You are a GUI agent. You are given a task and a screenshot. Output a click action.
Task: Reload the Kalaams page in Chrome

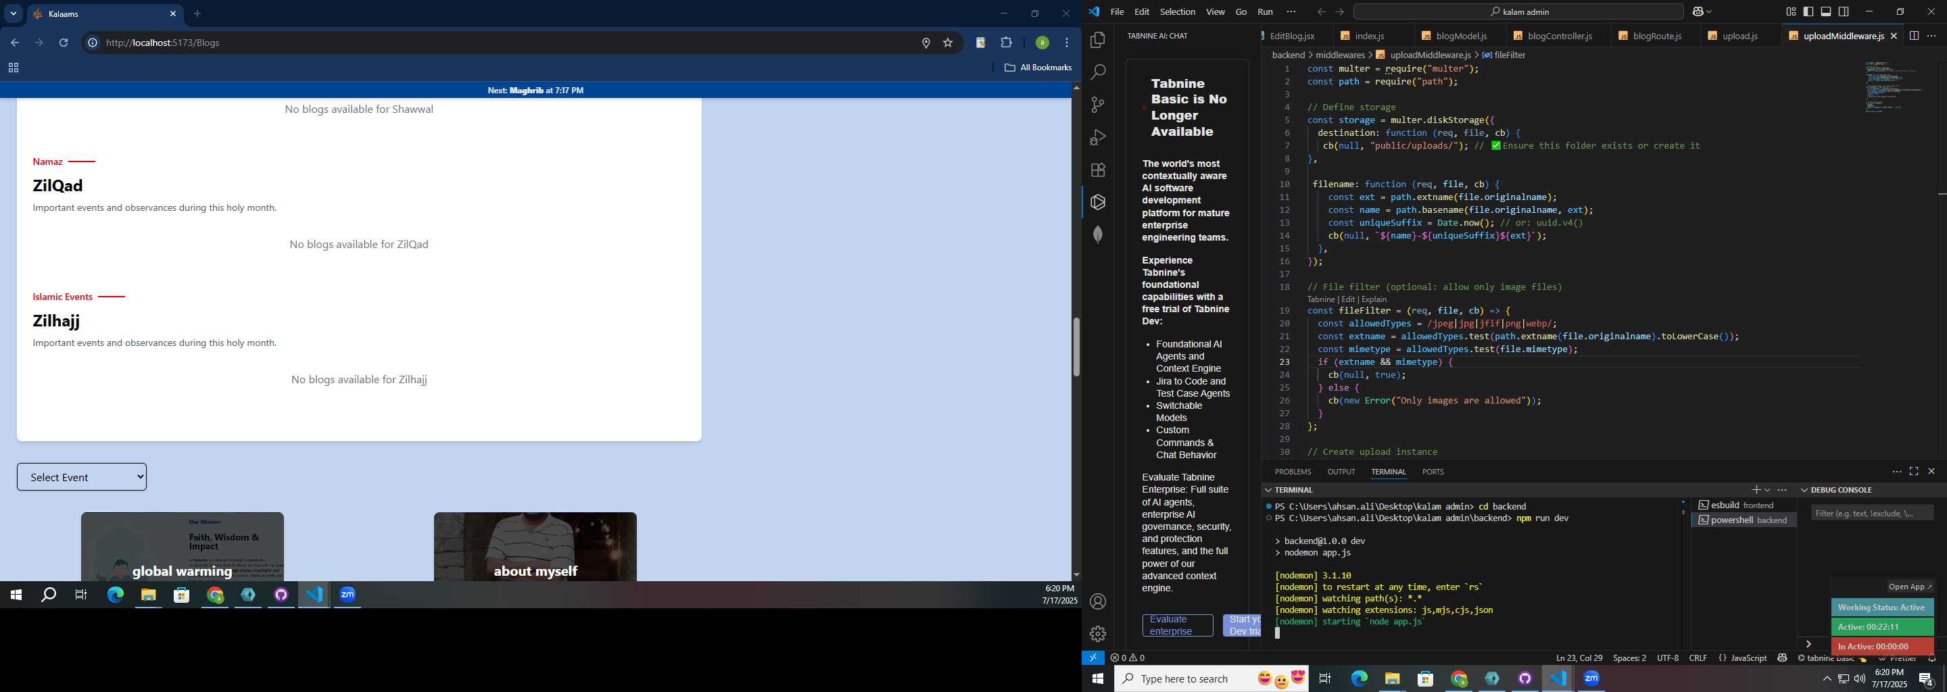click(x=64, y=43)
